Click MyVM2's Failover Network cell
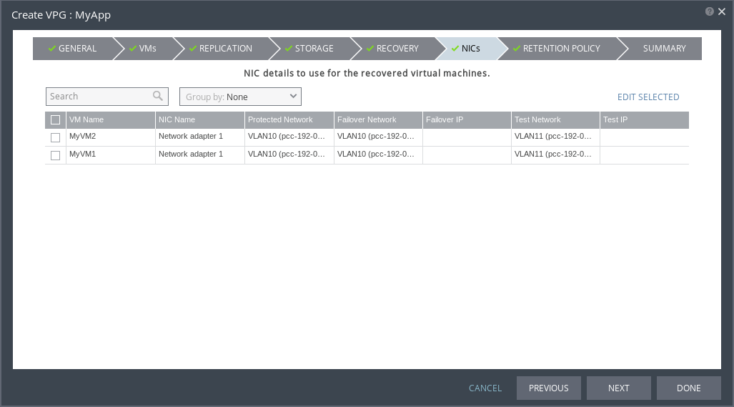Viewport: 734px width, 407px height. tap(377, 137)
